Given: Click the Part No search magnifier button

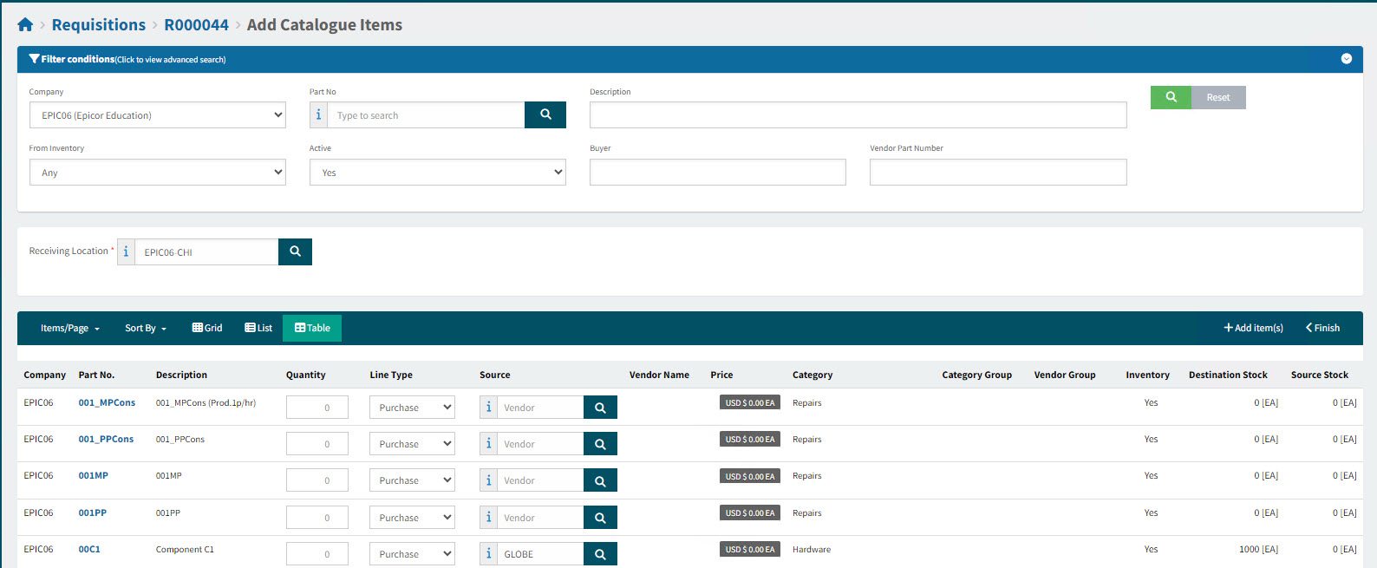Looking at the screenshot, I should pos(545,114).
